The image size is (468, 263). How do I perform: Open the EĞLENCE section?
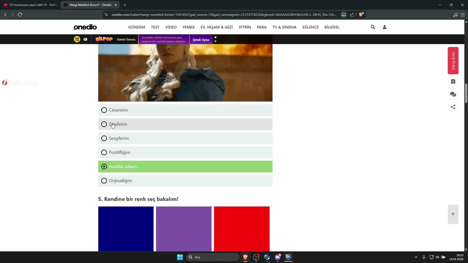310,27
